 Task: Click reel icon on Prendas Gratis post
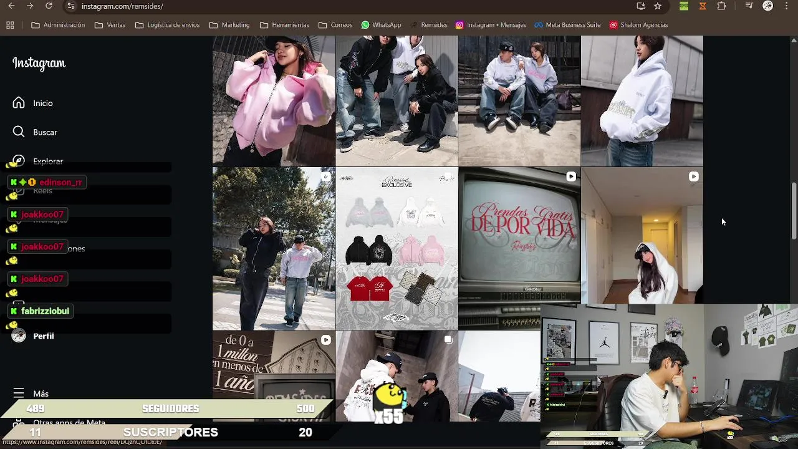pos(570,176)
